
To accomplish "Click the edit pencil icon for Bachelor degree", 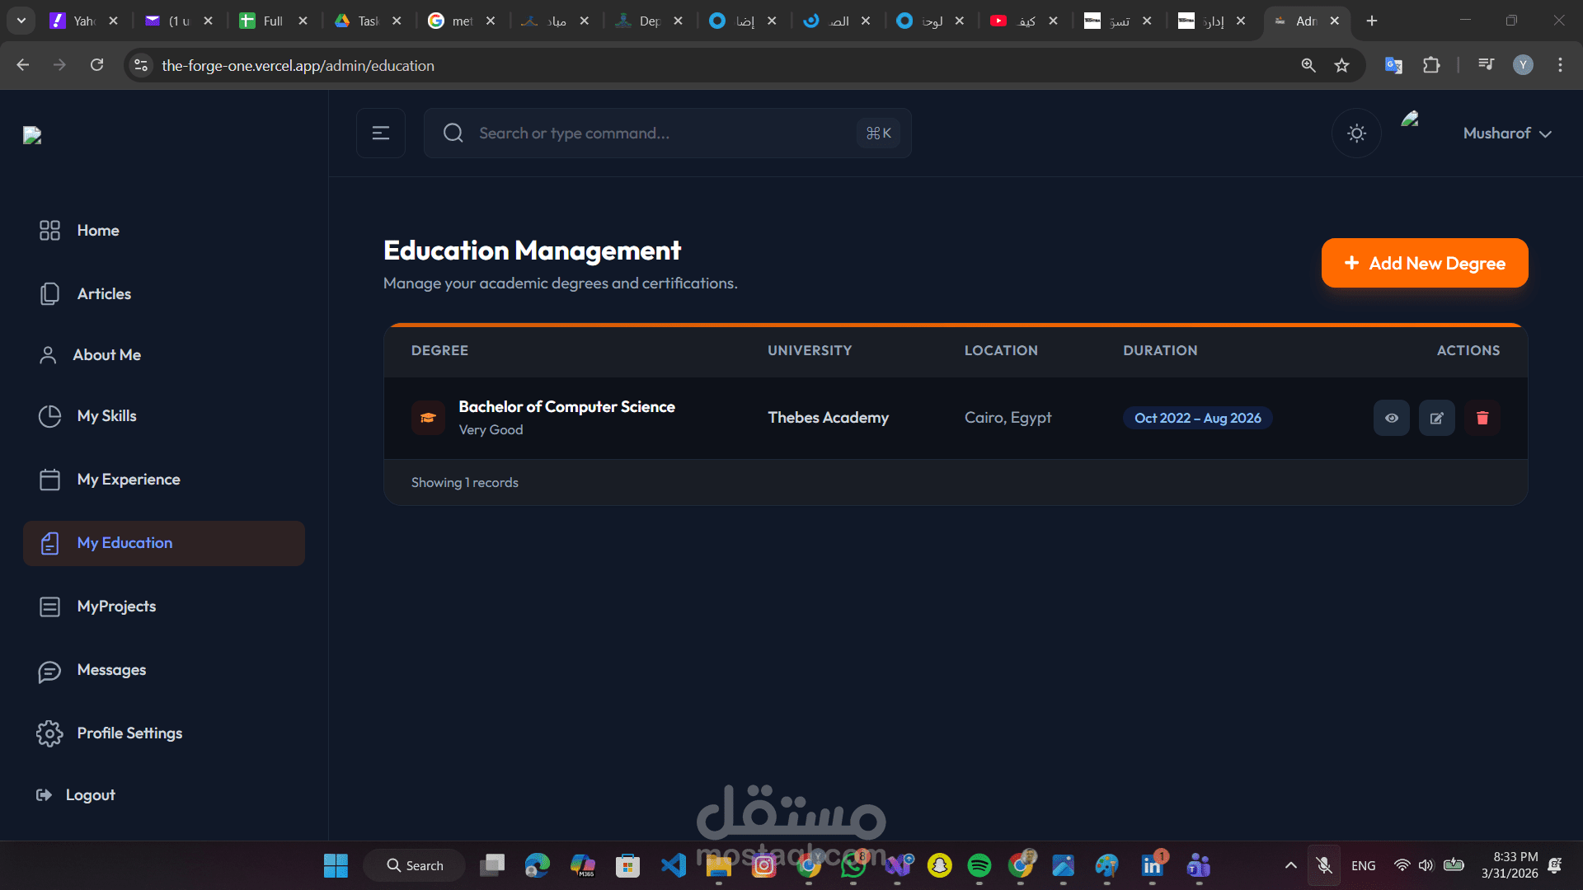I will (1436, 418).
